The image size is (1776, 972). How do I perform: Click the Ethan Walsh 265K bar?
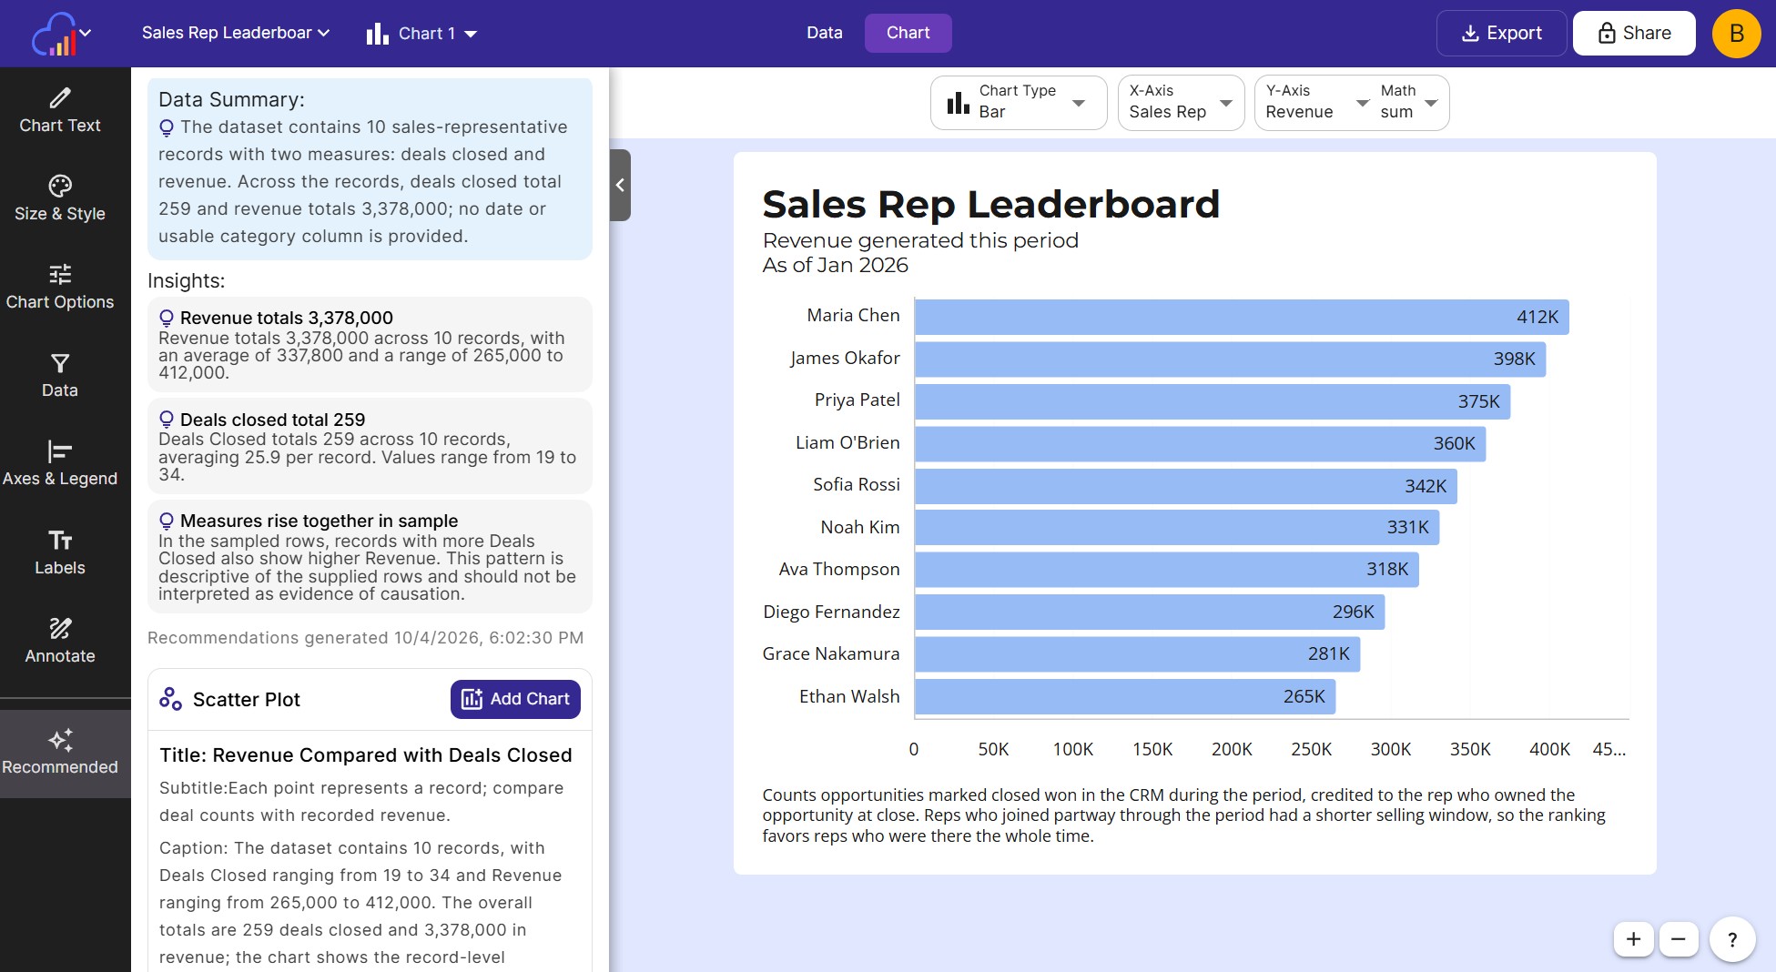pyautogui.click(x=1125, y=696)
